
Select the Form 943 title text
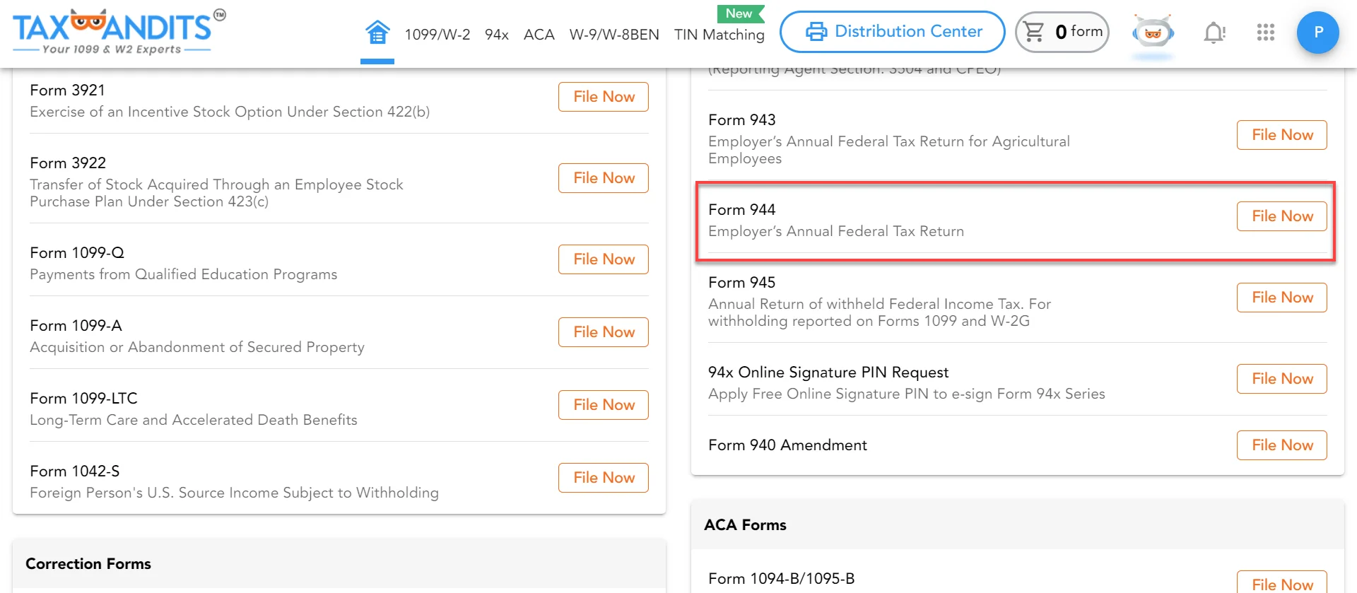(x=742, y=120)
